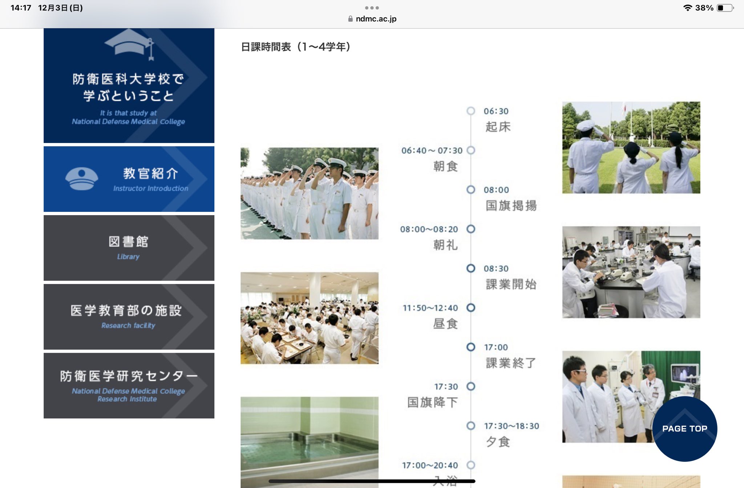Open the saluting cadets row photo

click(x=309, y=193)
